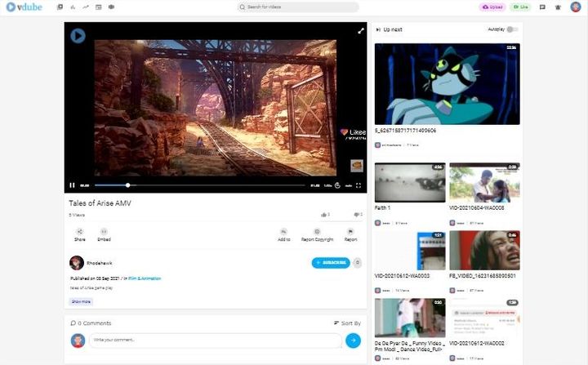The width and height of the screenshot is (588, 365).
Task: Open the Faith 1 video thumbnail
Action: click(410, 182)
